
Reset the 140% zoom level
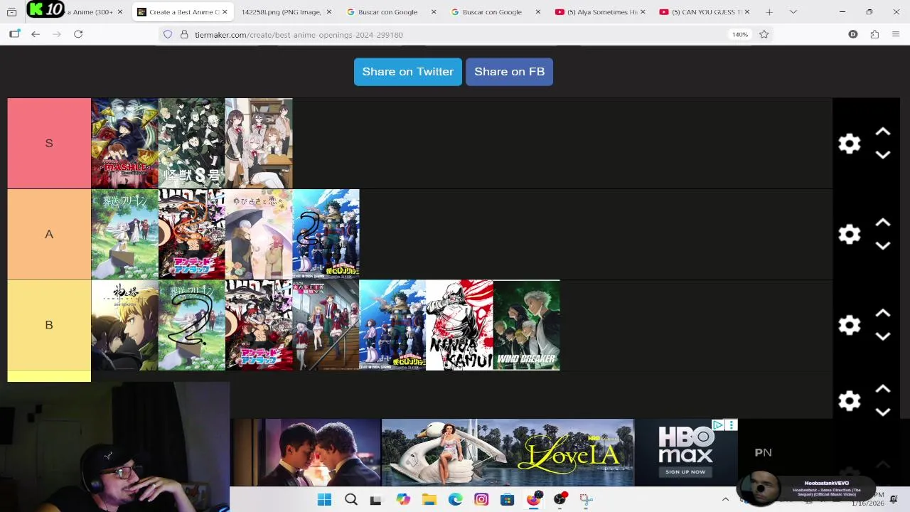pyautogui.click(x=740, y=34)
